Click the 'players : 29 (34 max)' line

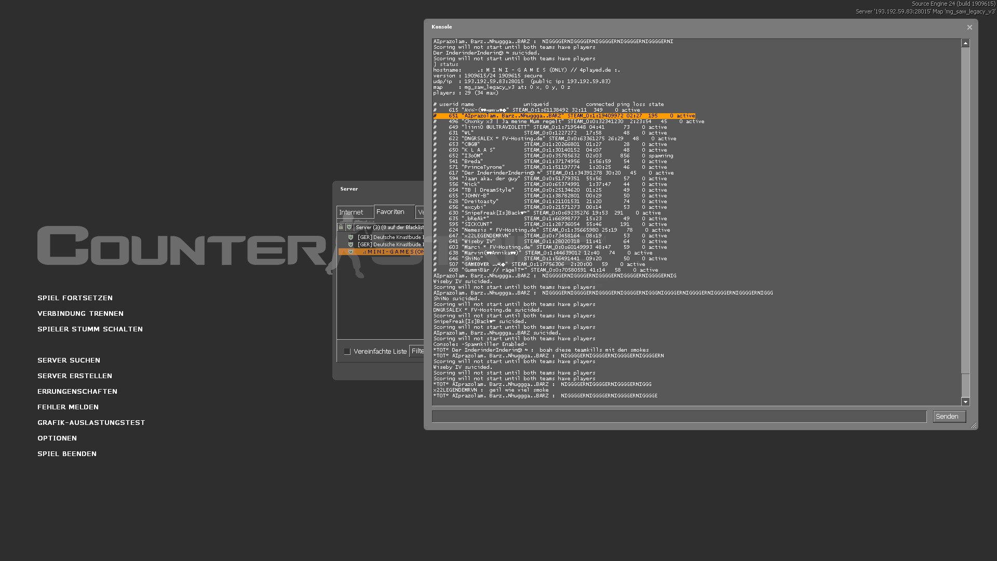466,93
